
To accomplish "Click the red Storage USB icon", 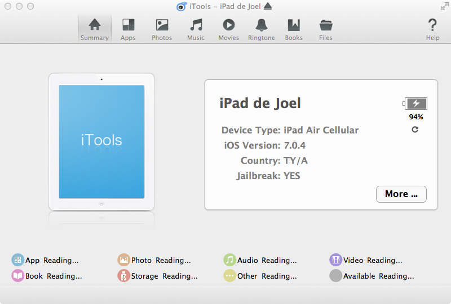I will pos(123,275).
